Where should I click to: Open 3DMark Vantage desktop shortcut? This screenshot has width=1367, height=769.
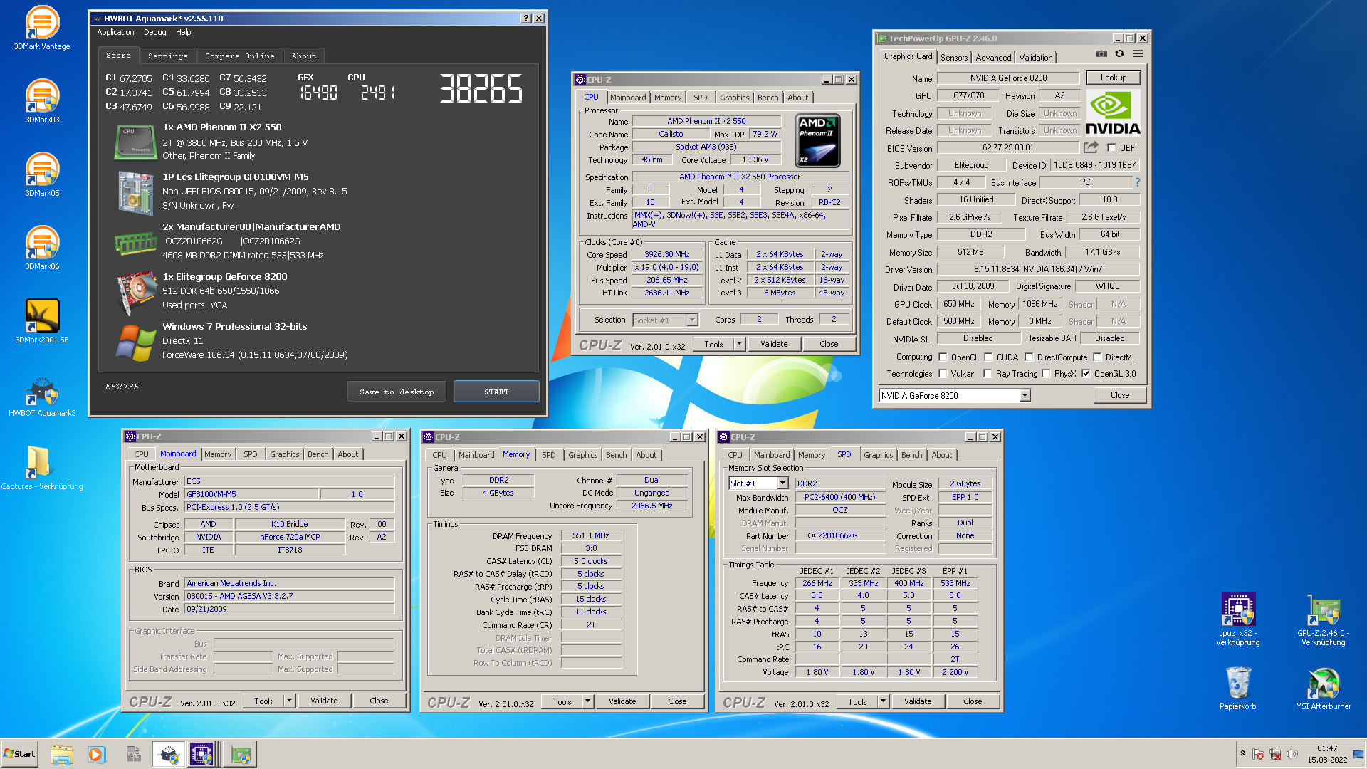[x=42, y=28]
